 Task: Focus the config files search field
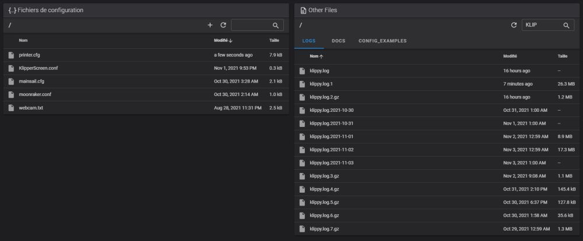(251, 26)
